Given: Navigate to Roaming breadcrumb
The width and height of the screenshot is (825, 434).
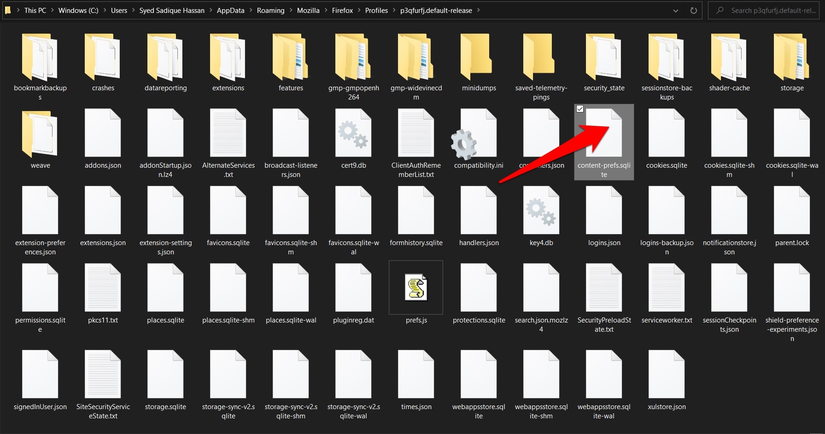Looking at the screenshot, I should pos(270,10).
